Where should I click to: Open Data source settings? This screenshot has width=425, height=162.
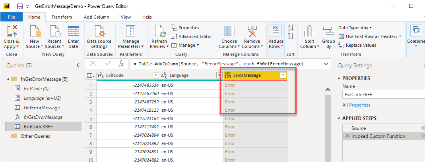99,37
